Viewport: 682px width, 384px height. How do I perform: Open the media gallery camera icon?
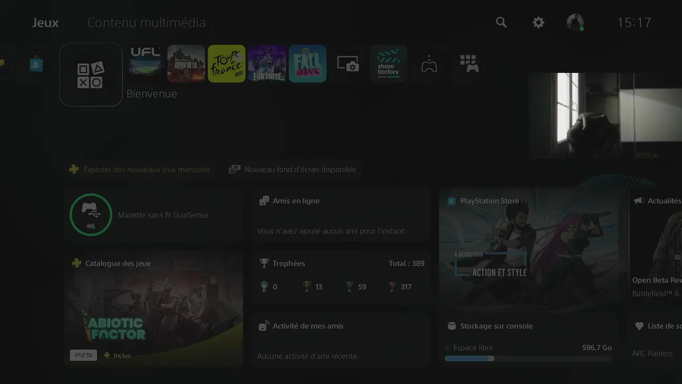click(348, 63)
